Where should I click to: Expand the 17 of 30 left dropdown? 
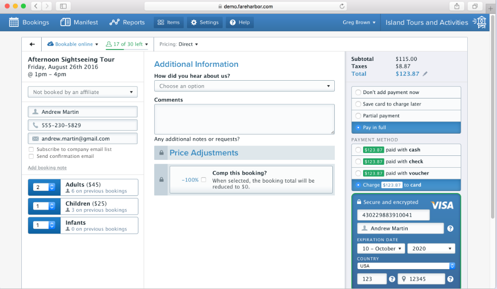(127, 44)
